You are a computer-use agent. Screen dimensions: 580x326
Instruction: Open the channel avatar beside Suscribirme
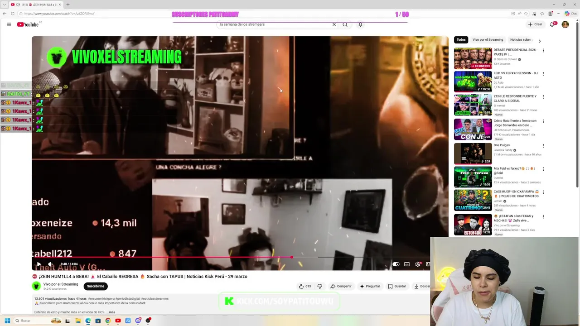click(x=36, y=286)
